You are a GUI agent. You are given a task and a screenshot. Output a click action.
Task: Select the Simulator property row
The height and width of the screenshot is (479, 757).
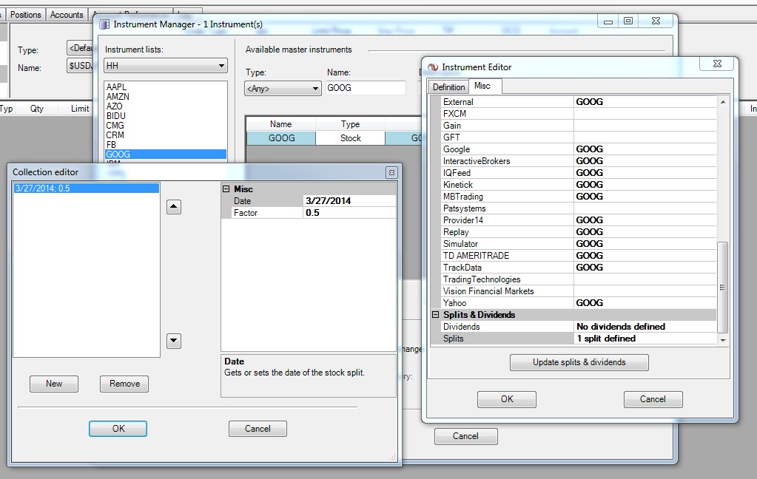click(579, 244)
